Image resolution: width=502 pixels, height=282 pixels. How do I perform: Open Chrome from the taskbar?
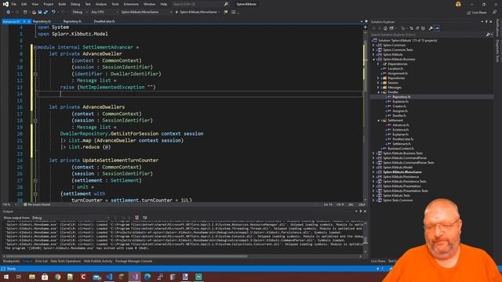[x=57, y=277]
